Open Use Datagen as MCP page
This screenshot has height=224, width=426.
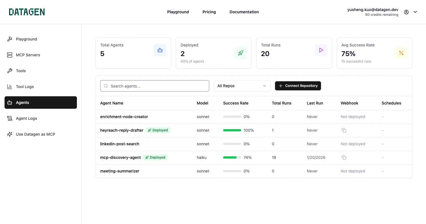[41, 134]
